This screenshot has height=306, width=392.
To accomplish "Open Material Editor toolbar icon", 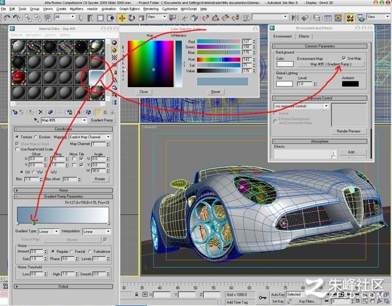I will coord(350,18).
